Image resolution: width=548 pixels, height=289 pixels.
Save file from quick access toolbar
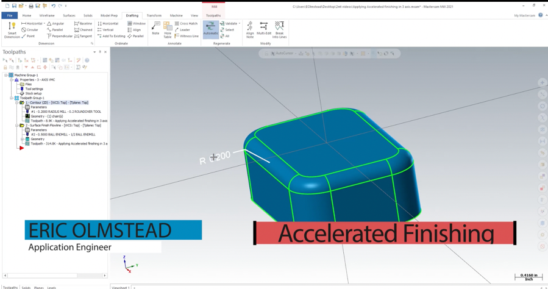click(15, 6)
